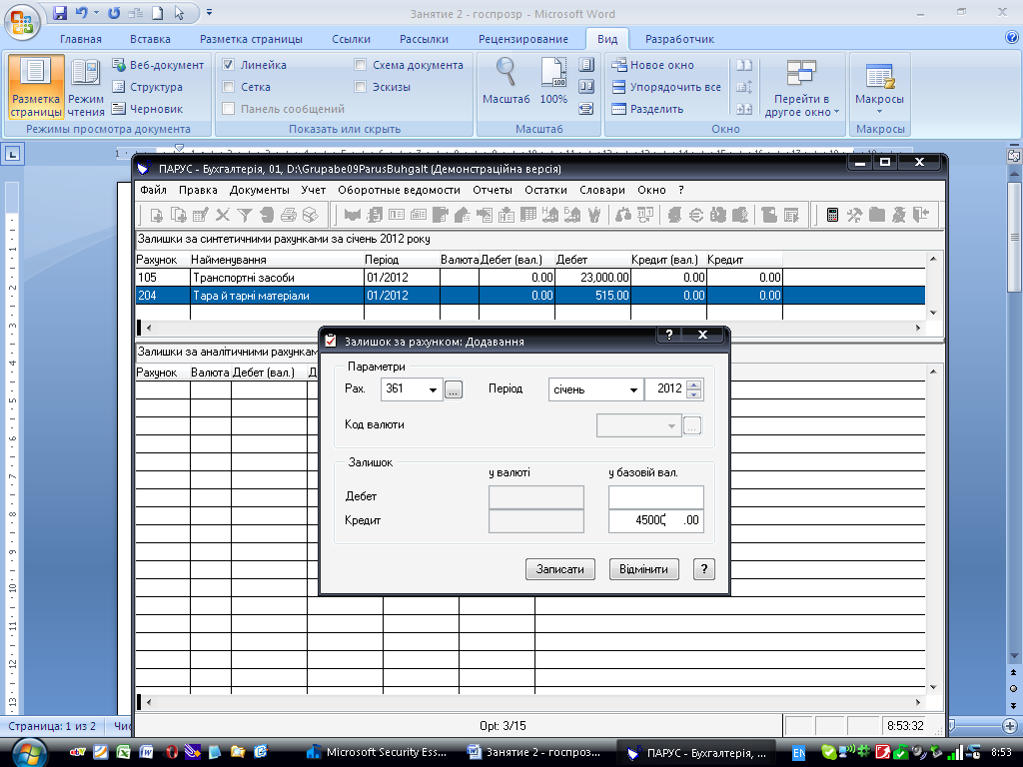Click the ellipsis browse button next to Rah.
1023x767 pixels.
[x=454, y=390]
